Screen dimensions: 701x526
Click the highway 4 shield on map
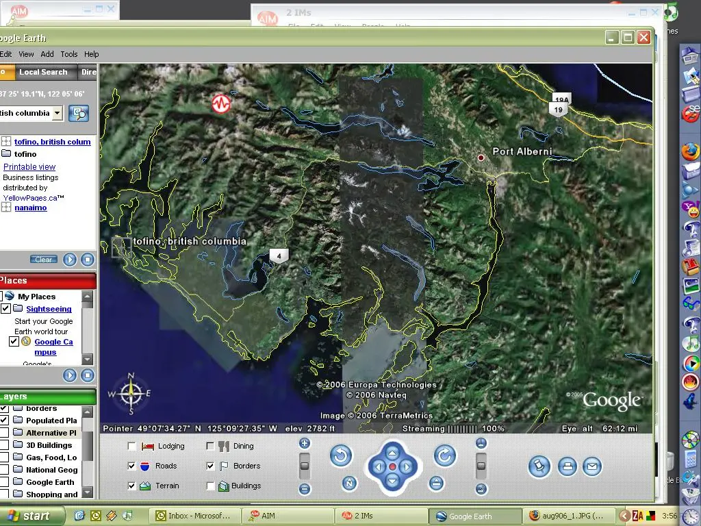click(279, 256)
